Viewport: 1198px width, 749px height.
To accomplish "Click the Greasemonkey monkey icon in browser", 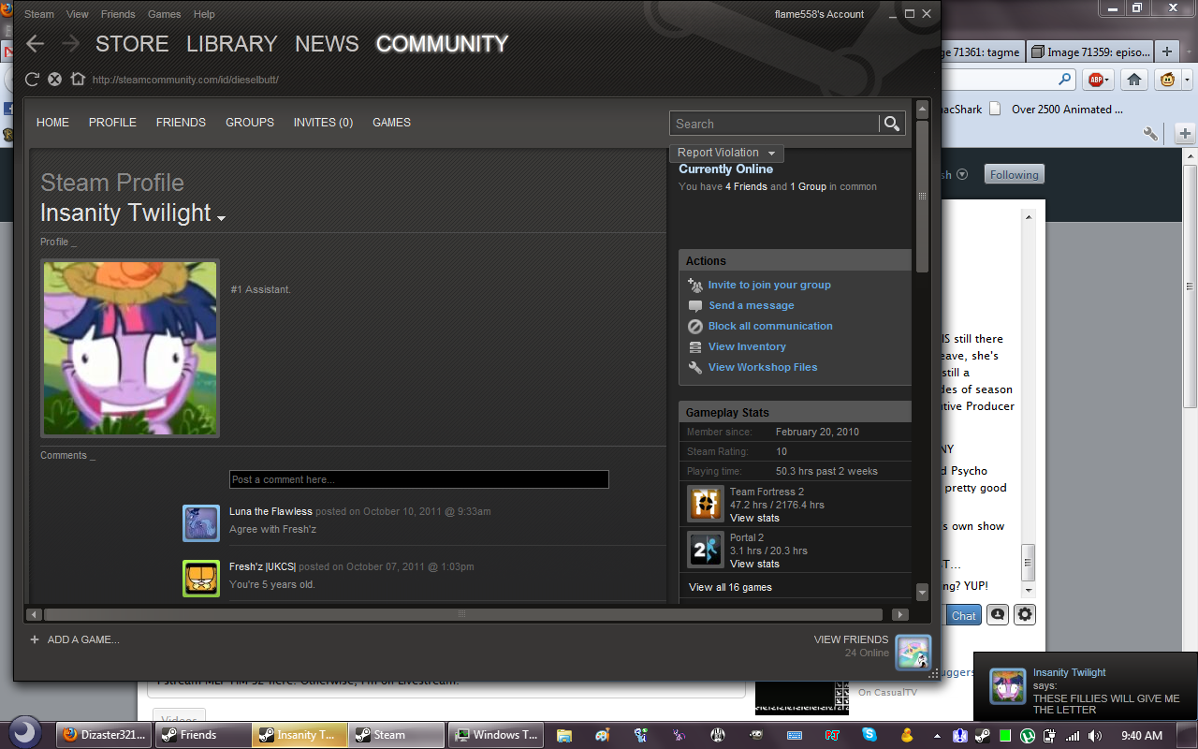I will tap(1166, 80).
